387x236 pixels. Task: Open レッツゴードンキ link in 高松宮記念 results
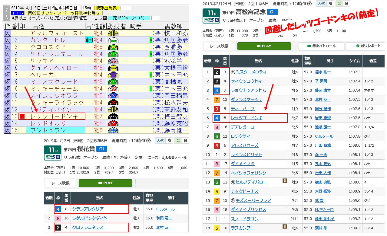[x=246, y=118]
